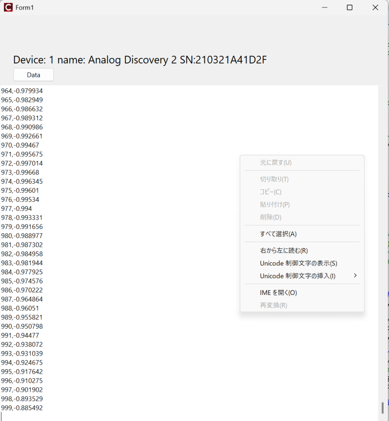Place cursor on line 999,-0.885492
The height and width of the screenshot is (421, 389).
[22, 408]
